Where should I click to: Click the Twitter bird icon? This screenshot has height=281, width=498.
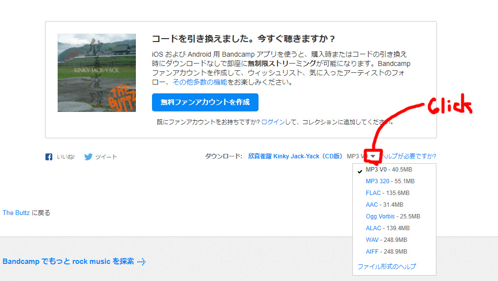tap(88, 157)
